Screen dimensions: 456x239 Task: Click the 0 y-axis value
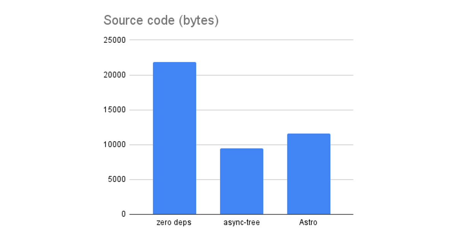[123, 215]
